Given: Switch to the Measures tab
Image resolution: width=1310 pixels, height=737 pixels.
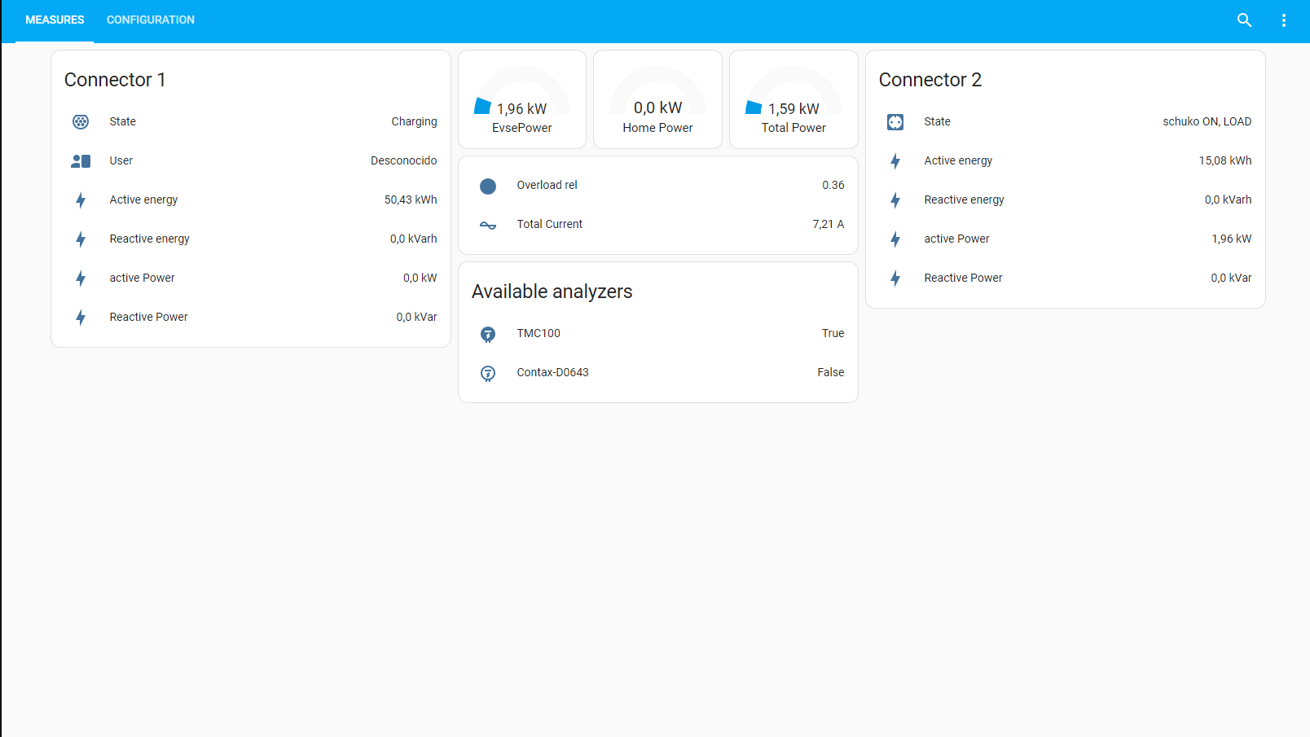Looking at the screenshot, I should coord(55,20).
